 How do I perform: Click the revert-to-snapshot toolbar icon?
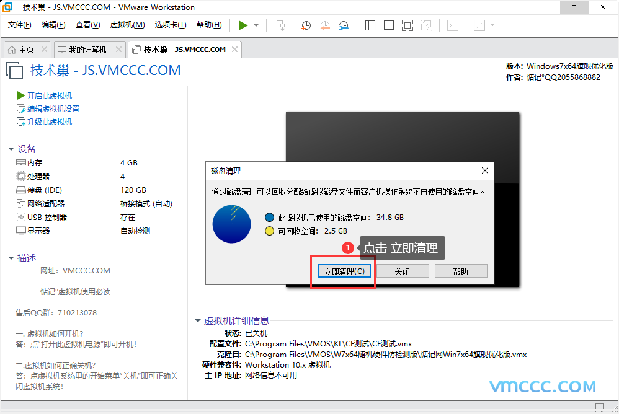coord(325,25)
